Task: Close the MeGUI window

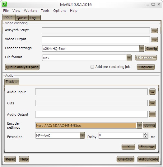Action: pyautogui.click(x=159, y=4)
